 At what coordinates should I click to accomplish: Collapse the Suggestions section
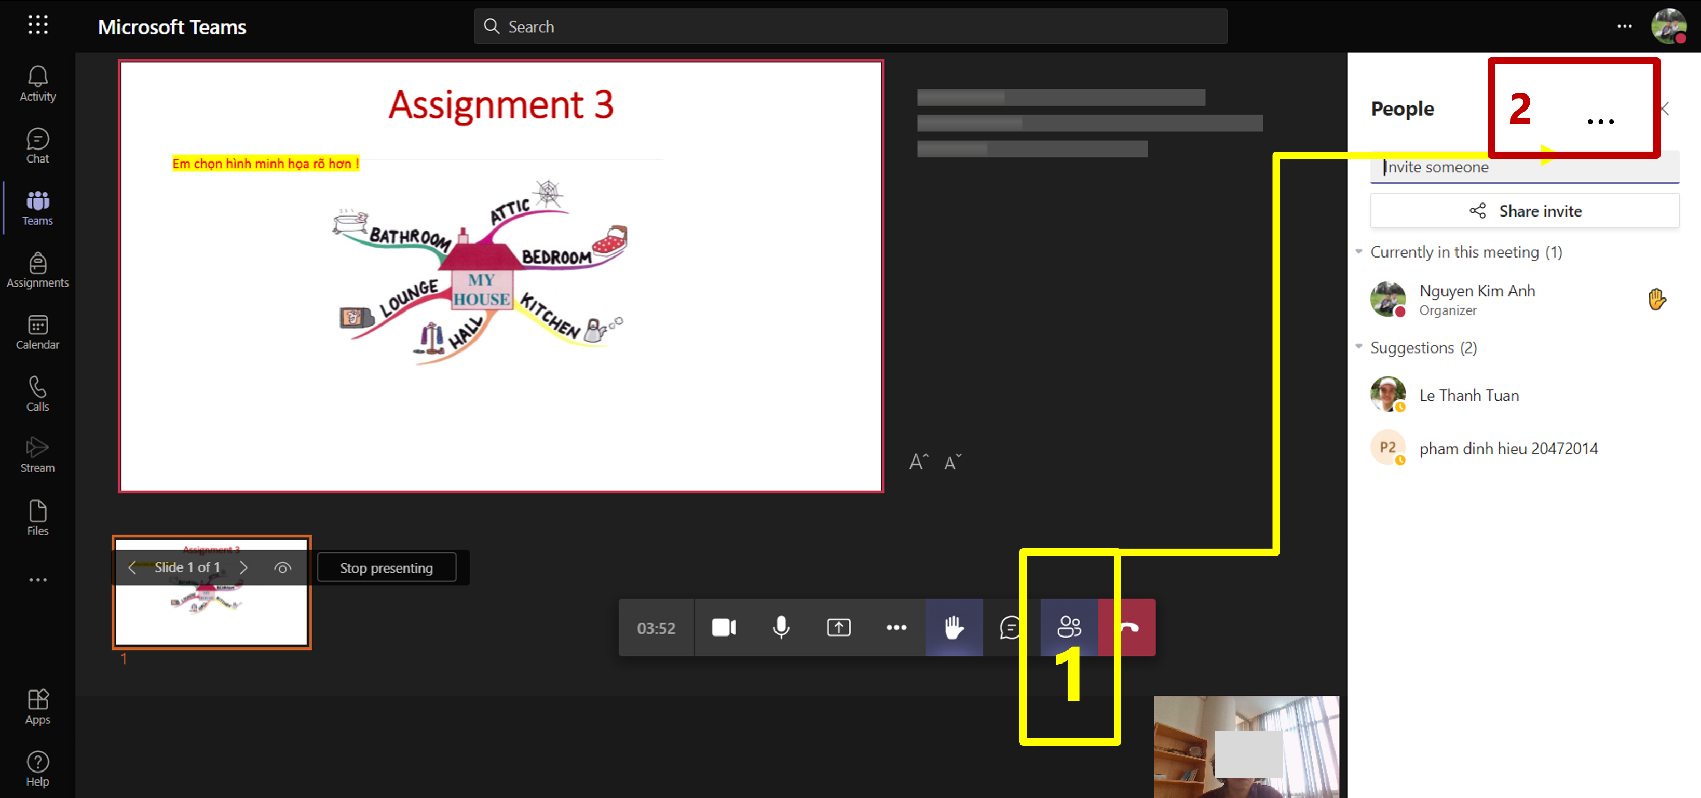click(x=1359, y=347)
